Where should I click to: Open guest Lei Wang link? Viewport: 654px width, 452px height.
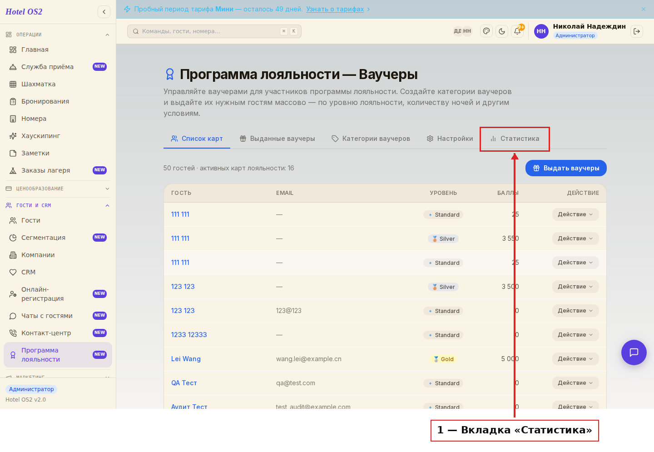click(186, 359)
